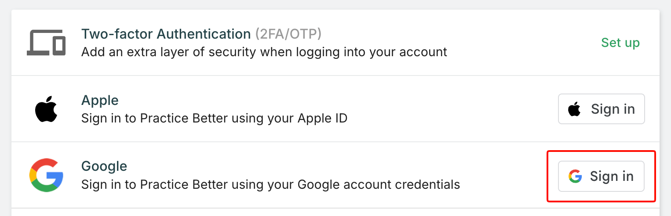Image resolution: width=671 pixels, height=216 pixels.
Task: Sign in with Apple button
Action: 601,109
